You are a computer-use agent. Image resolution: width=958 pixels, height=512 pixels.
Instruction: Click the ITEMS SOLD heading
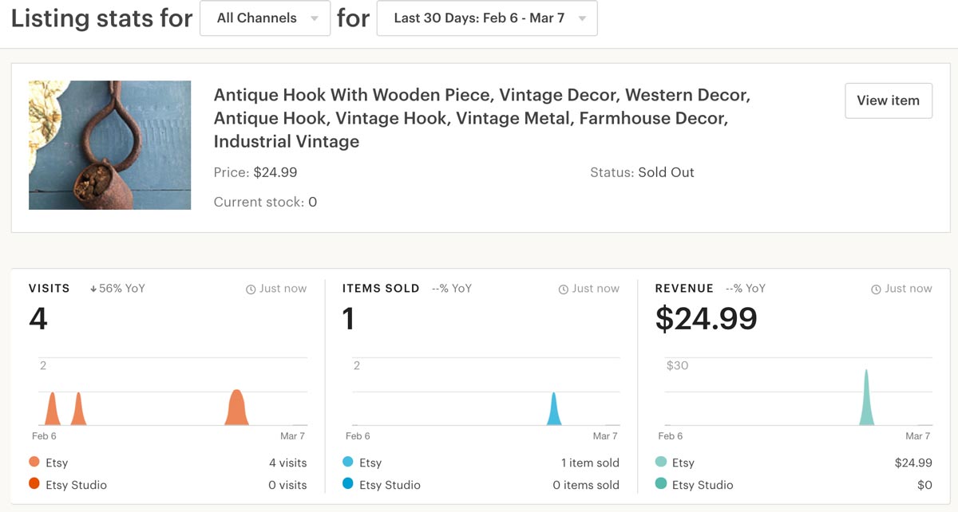381,289
